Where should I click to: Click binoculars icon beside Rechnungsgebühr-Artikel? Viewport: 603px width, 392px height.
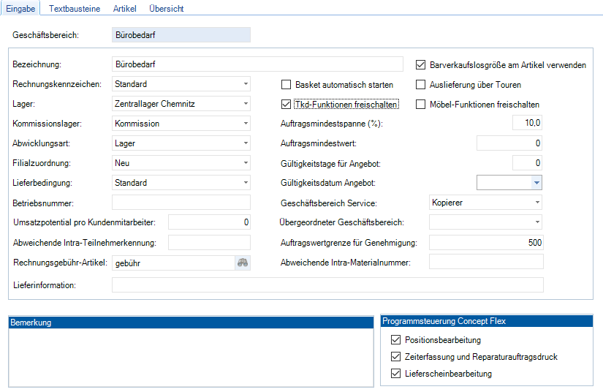[x=242, y=263]
